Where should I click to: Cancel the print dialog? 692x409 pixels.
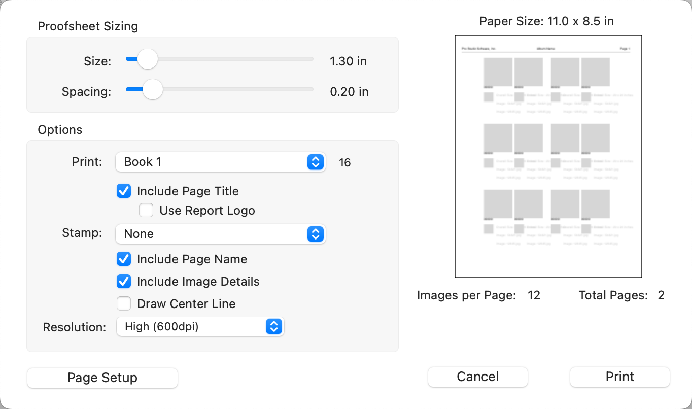pyautogui.click(x=477, y=377)
